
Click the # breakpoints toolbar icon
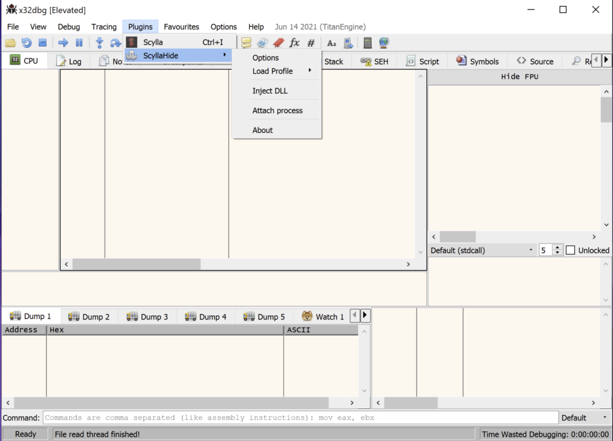(x=310, y=42)
